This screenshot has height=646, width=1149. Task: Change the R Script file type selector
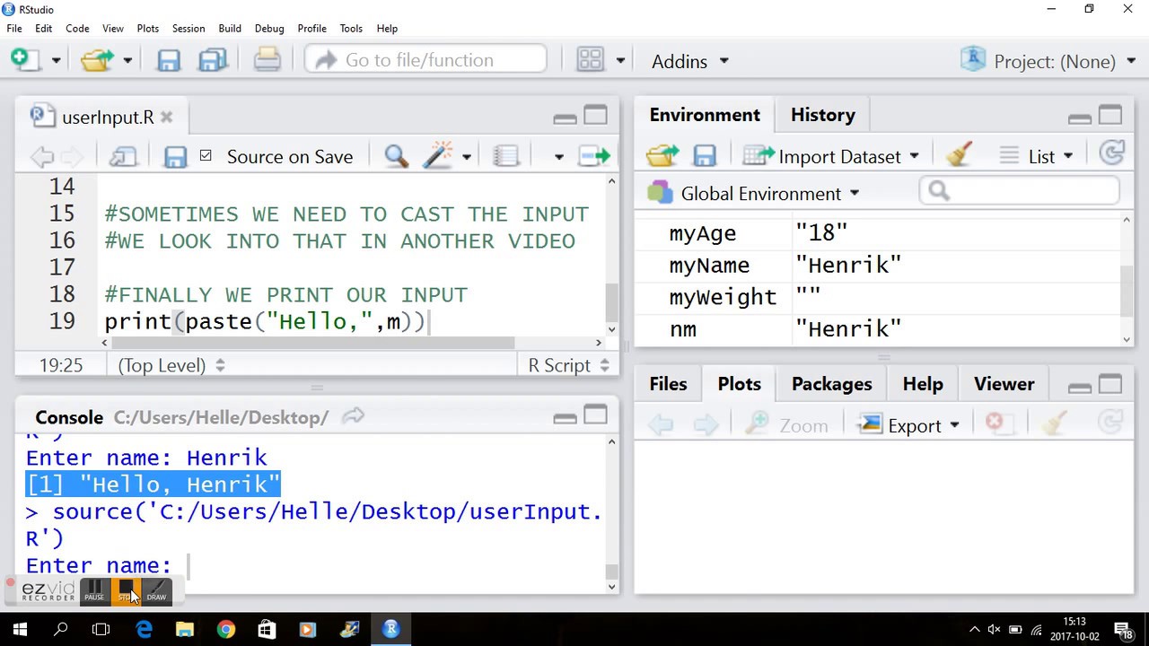(x=568, y=365)
